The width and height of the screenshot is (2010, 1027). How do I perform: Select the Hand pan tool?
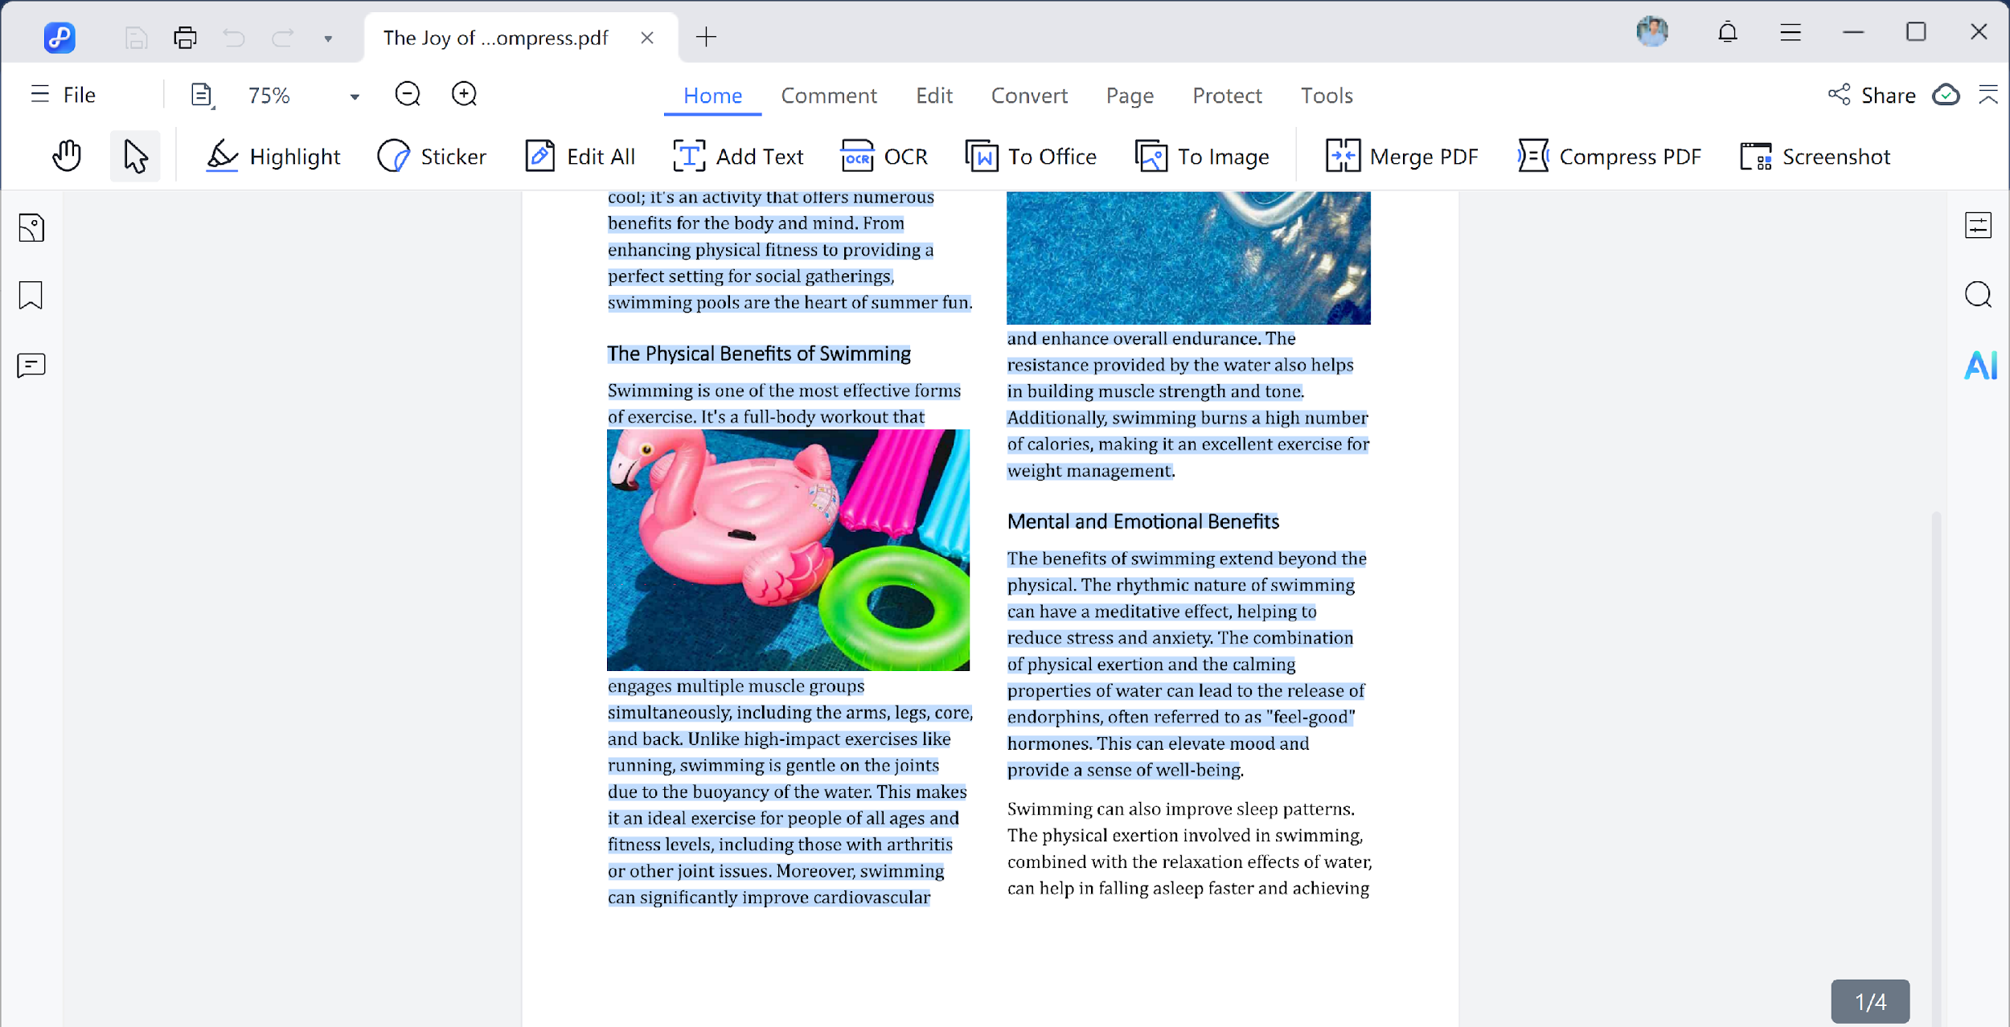(67, 156)
